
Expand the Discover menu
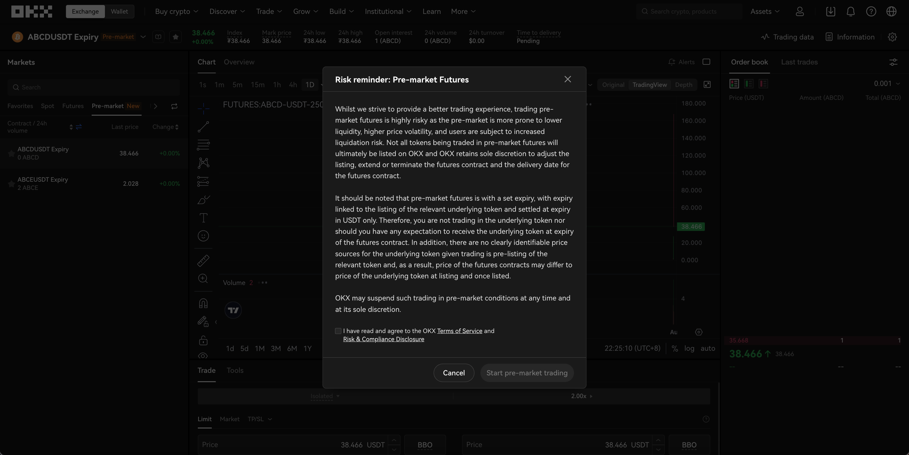point(227,11)
